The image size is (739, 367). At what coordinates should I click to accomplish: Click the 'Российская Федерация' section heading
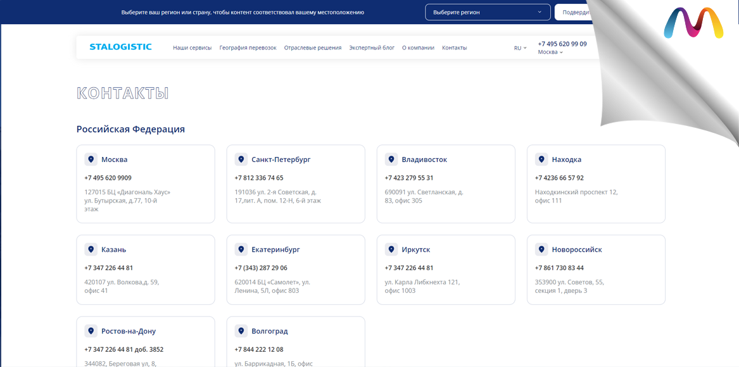(x=130, y=129)
